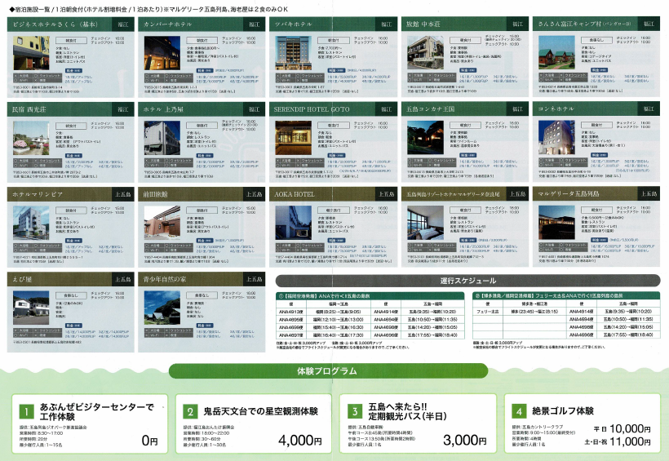Click the 運行スケジュール heading bar
This screenshot has width=669, height=461.
pyautogui.click(x=467, y=281)
